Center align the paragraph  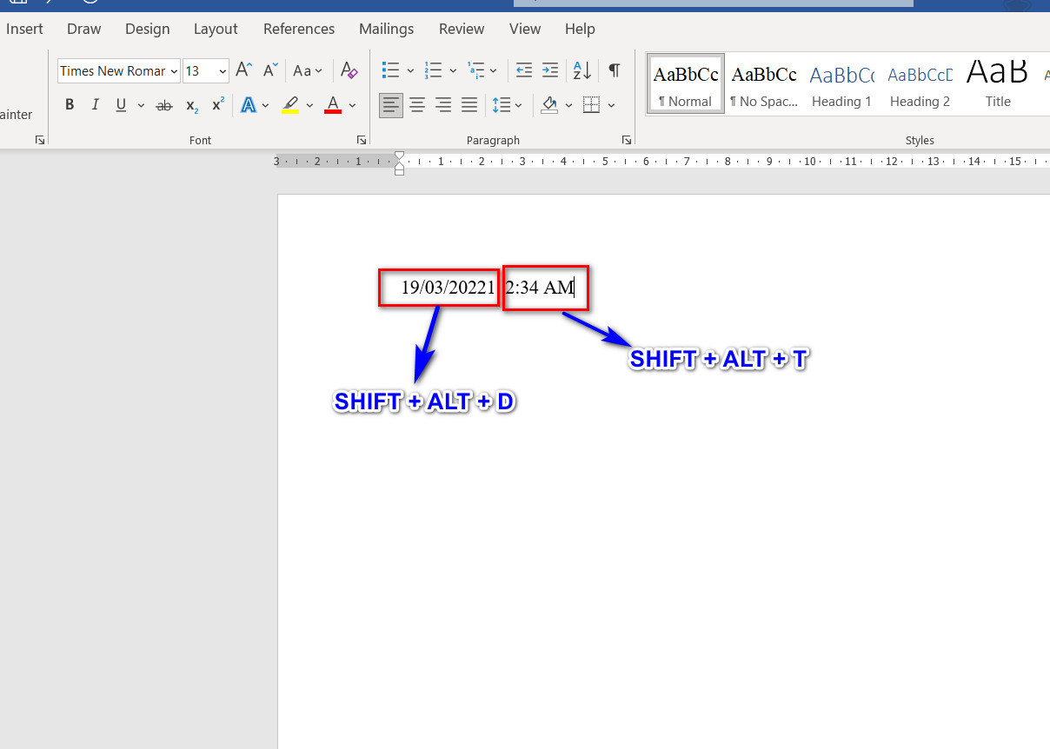417,105
